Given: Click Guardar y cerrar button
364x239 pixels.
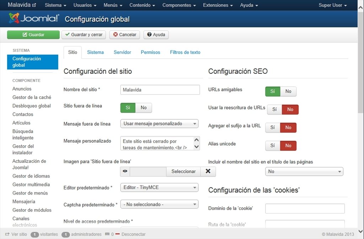Looking at the screenshot, I should click(84, 34).
